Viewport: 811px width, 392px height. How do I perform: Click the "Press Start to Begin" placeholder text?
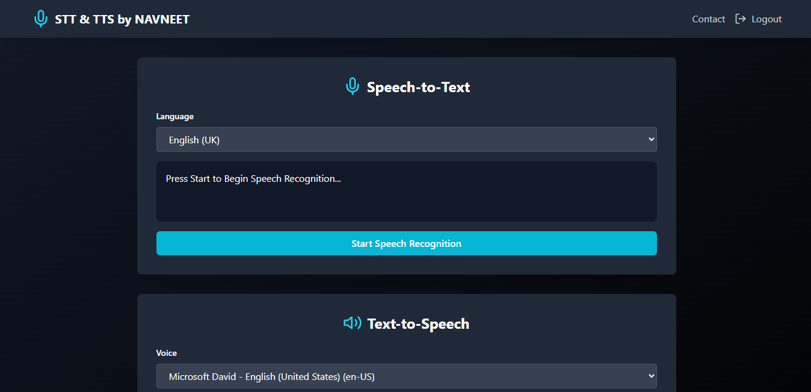point(253,179)
